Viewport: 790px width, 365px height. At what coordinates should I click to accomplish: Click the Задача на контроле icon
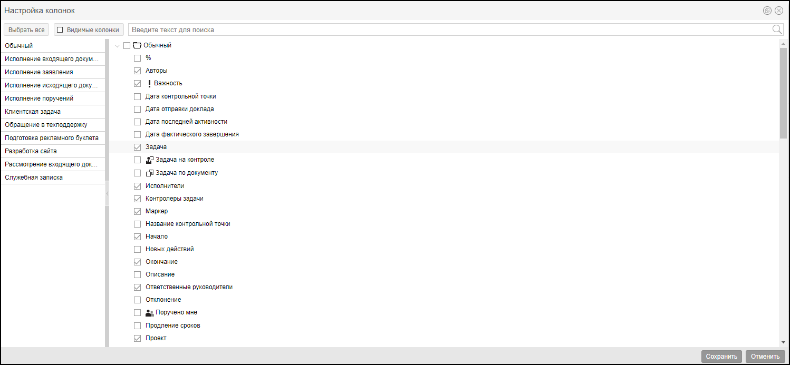pos(149,160)
